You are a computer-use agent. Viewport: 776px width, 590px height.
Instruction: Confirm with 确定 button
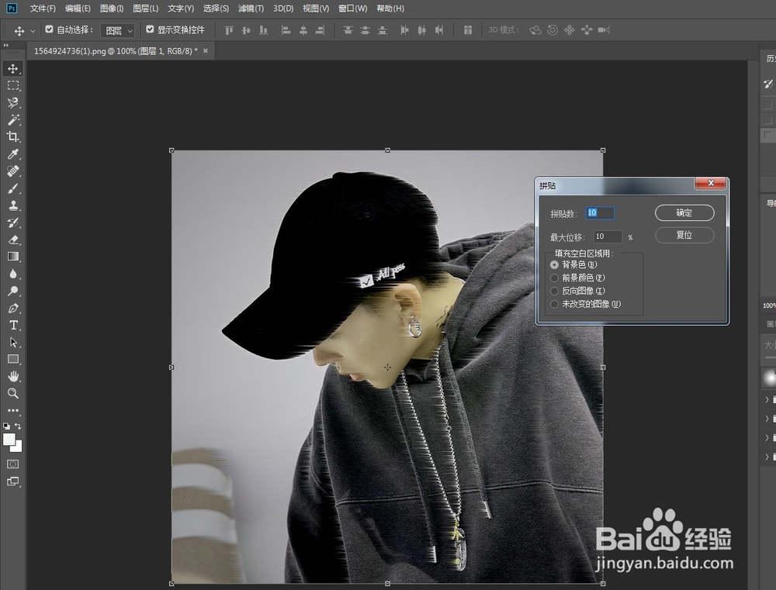pyautogui.click(x=684, y=212)
